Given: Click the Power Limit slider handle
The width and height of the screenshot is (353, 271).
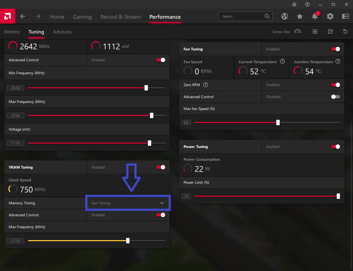Looking at the screenshot, I should 338,196.
